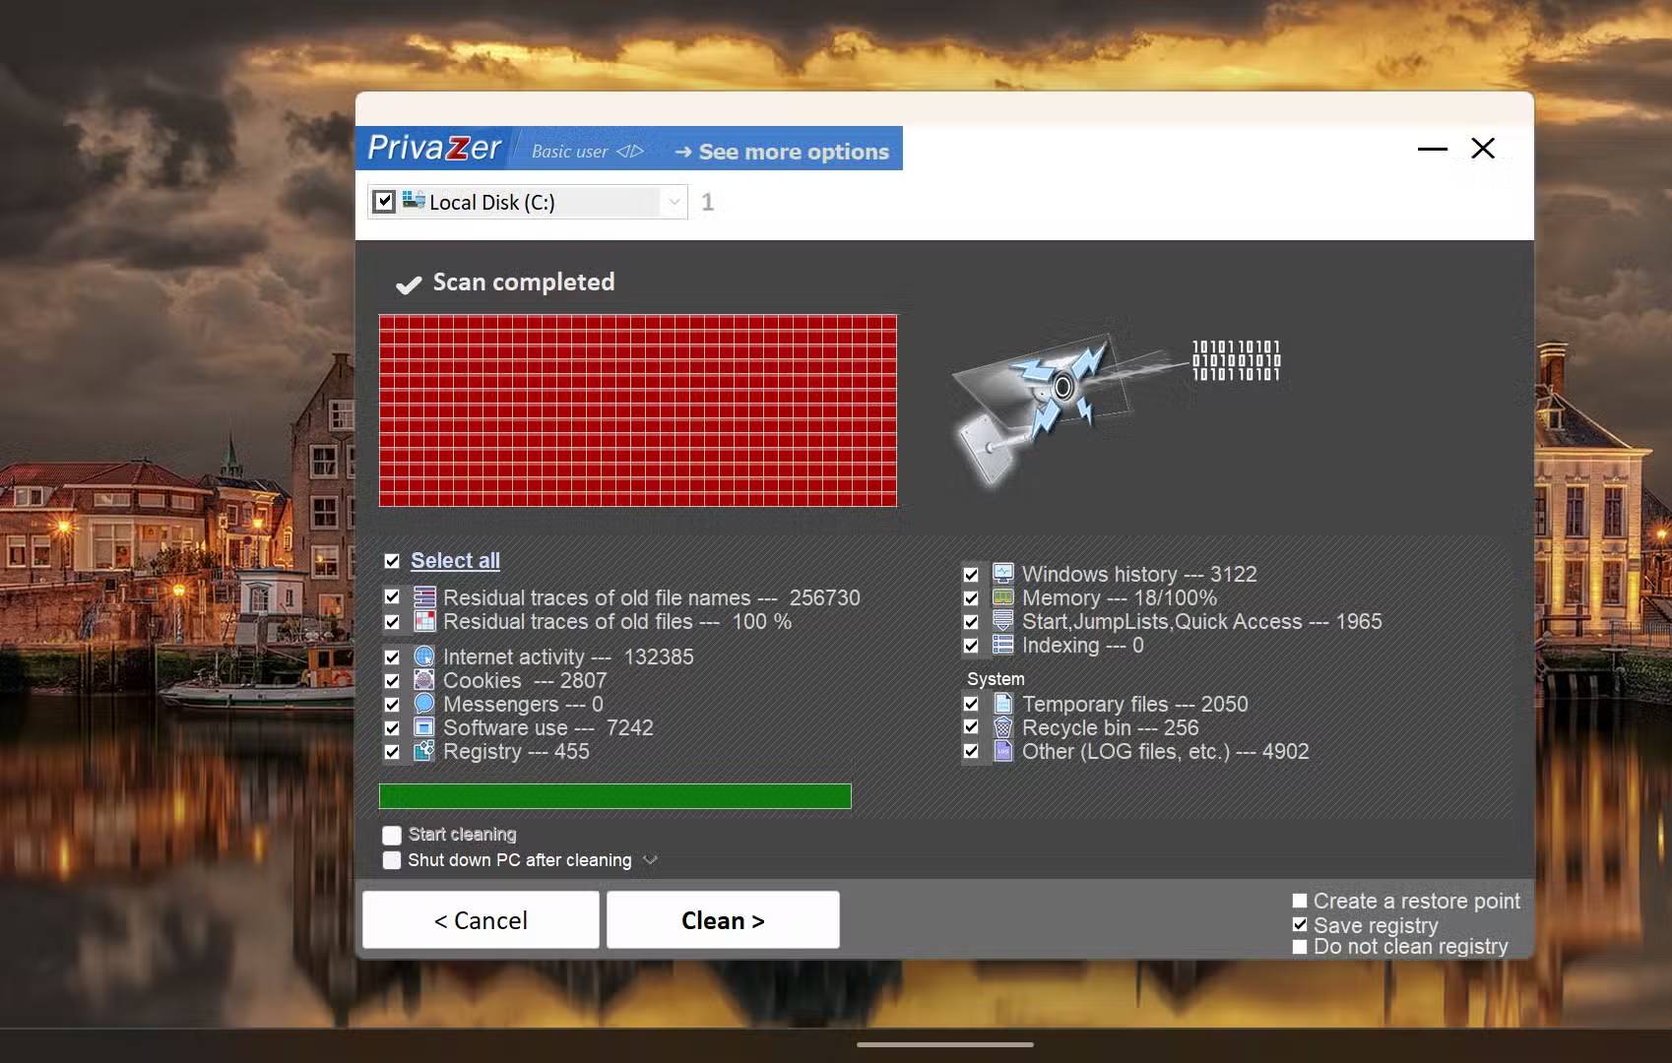Toggle the Local Disk (C:) checkbox
The height and width of the screenshot is (1063, 1672).
click(x=384, y=202)
